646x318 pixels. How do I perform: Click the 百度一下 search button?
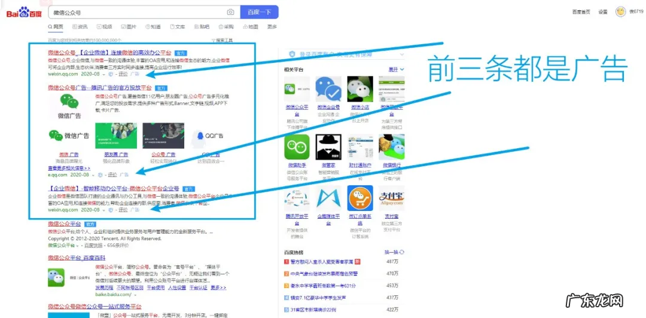[x=259, y=13]
